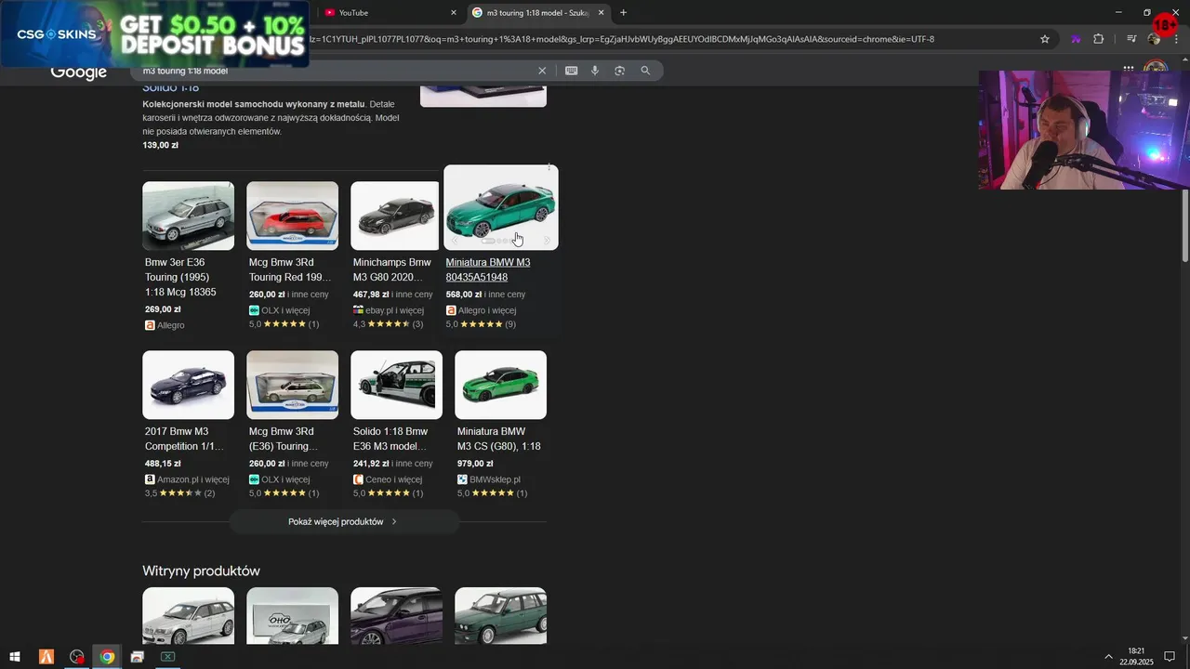Open the on-screen keyboard input tool
Screen dimensions: 1190x669
tap(571, 71)
